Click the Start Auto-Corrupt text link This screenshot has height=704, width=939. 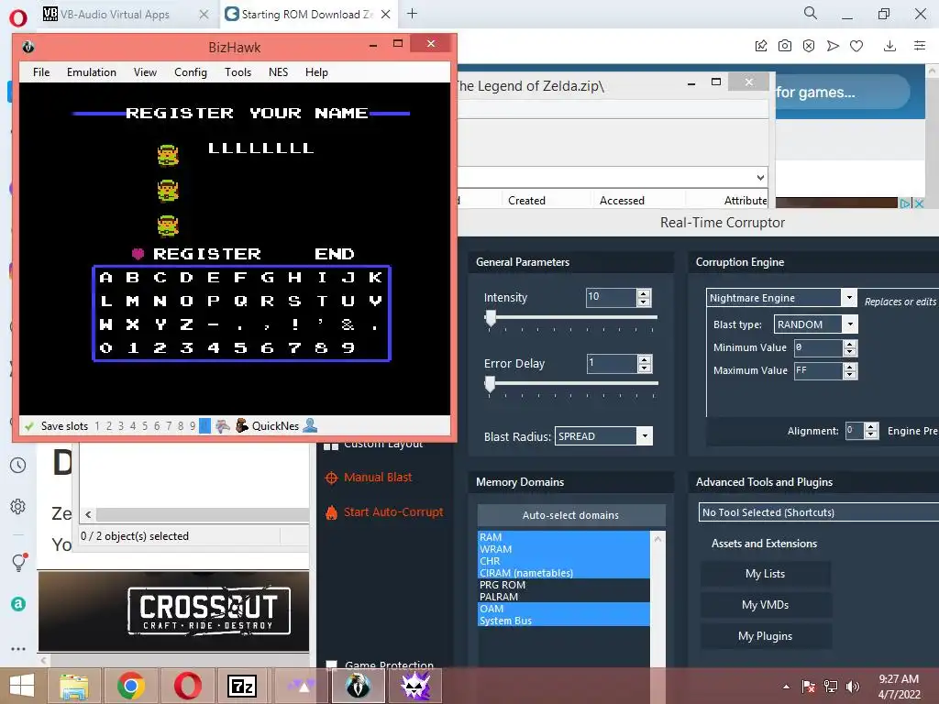tap(393, 511)
